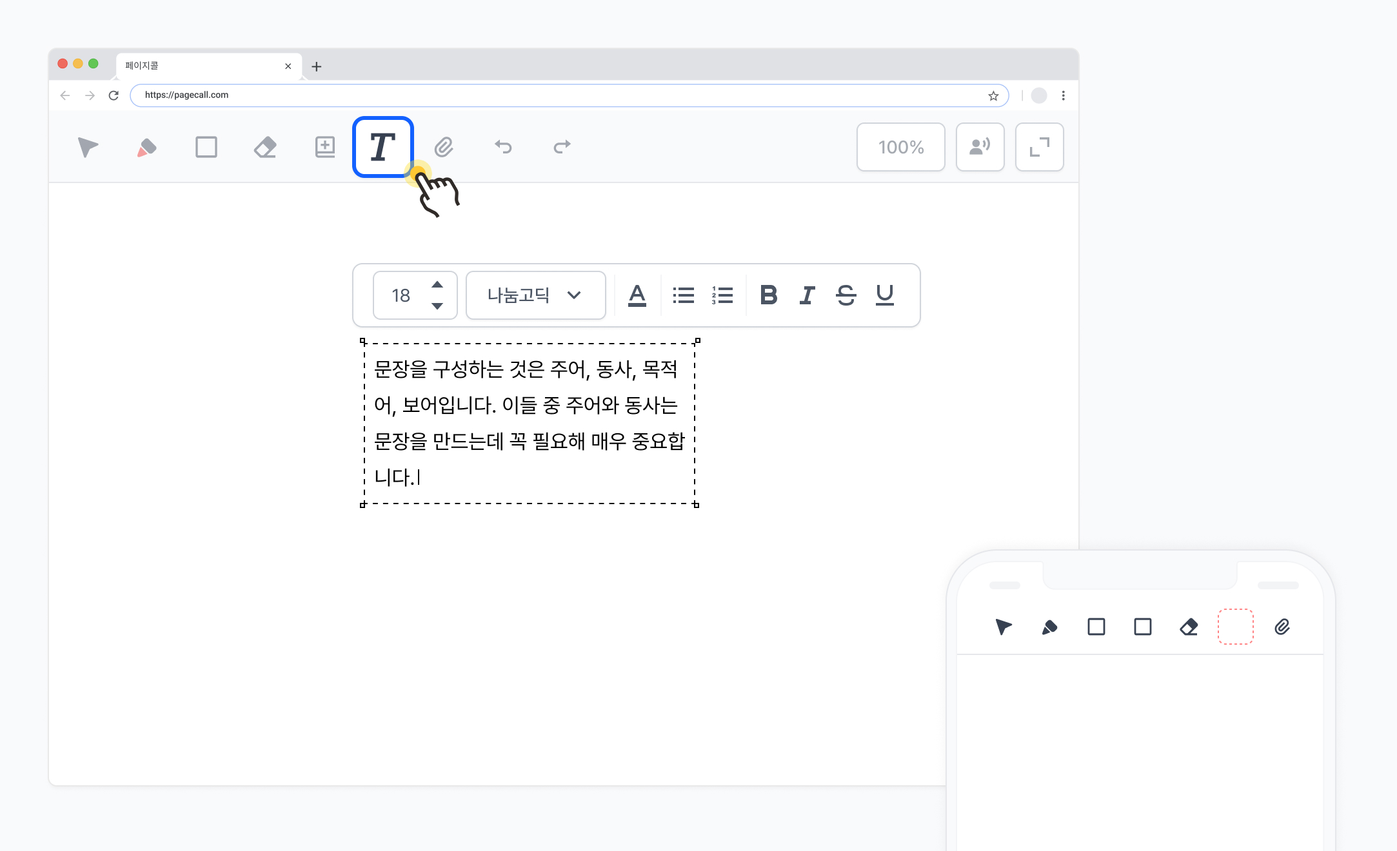Select the arrow pointer tool in phone toolbar
The height and width of the screenshot is (851, 1397).
[1004, 627]
